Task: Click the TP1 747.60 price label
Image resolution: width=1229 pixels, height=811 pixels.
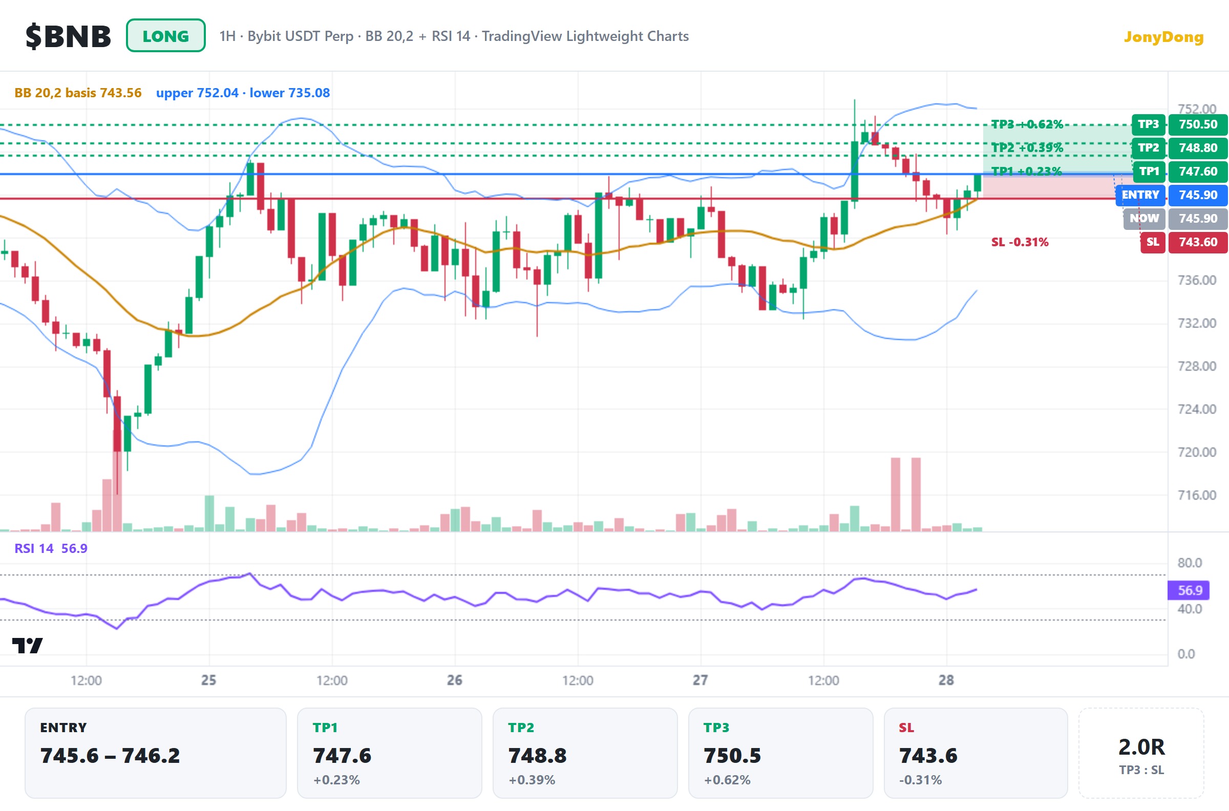Action: point(1179,171)
